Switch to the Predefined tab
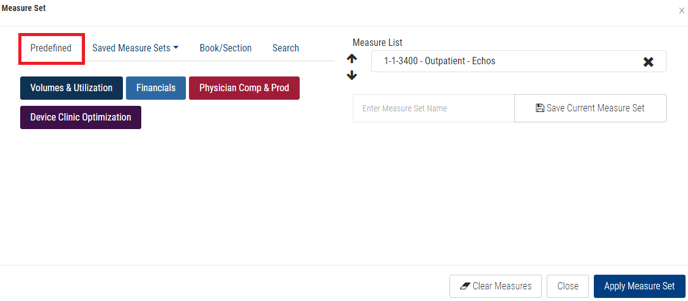688x301 pixels. (x=51, y=48)
